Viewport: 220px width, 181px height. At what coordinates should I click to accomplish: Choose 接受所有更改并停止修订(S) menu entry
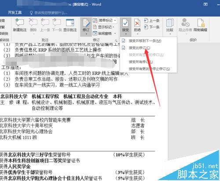coord(149,69)
